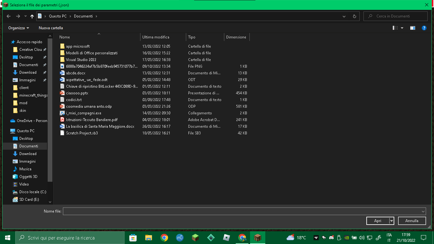This screenshot has height=244, width=434.
Task: Open the Visual Studio 2022 folder
Action: [81, 60]
